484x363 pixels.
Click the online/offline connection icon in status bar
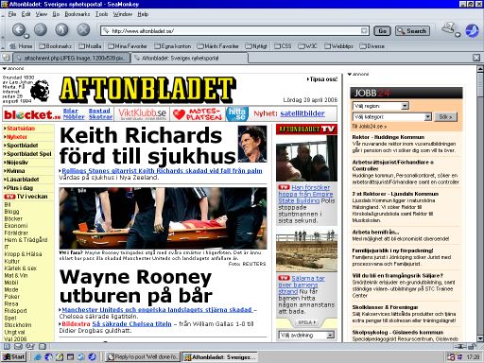[460, 346]
